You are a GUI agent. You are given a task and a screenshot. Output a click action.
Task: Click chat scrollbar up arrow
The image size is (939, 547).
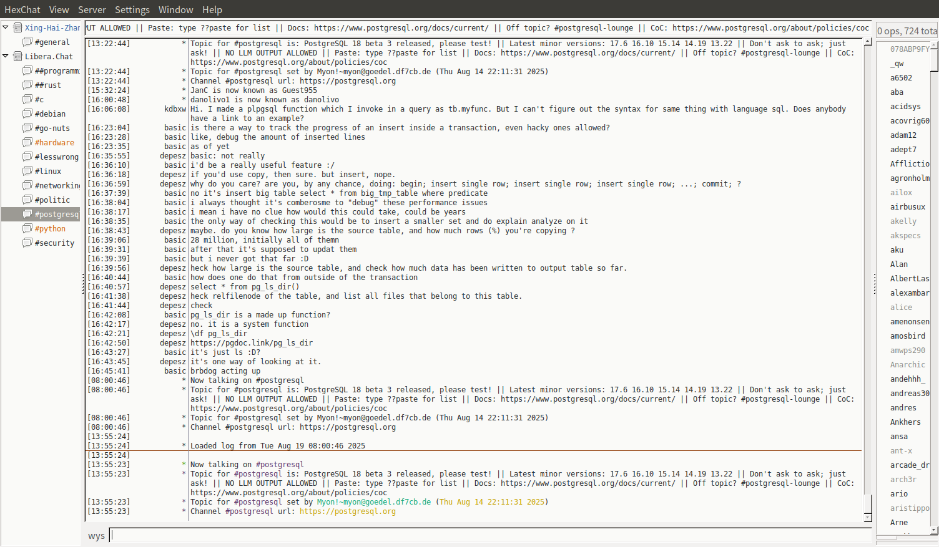pos(868,42)
